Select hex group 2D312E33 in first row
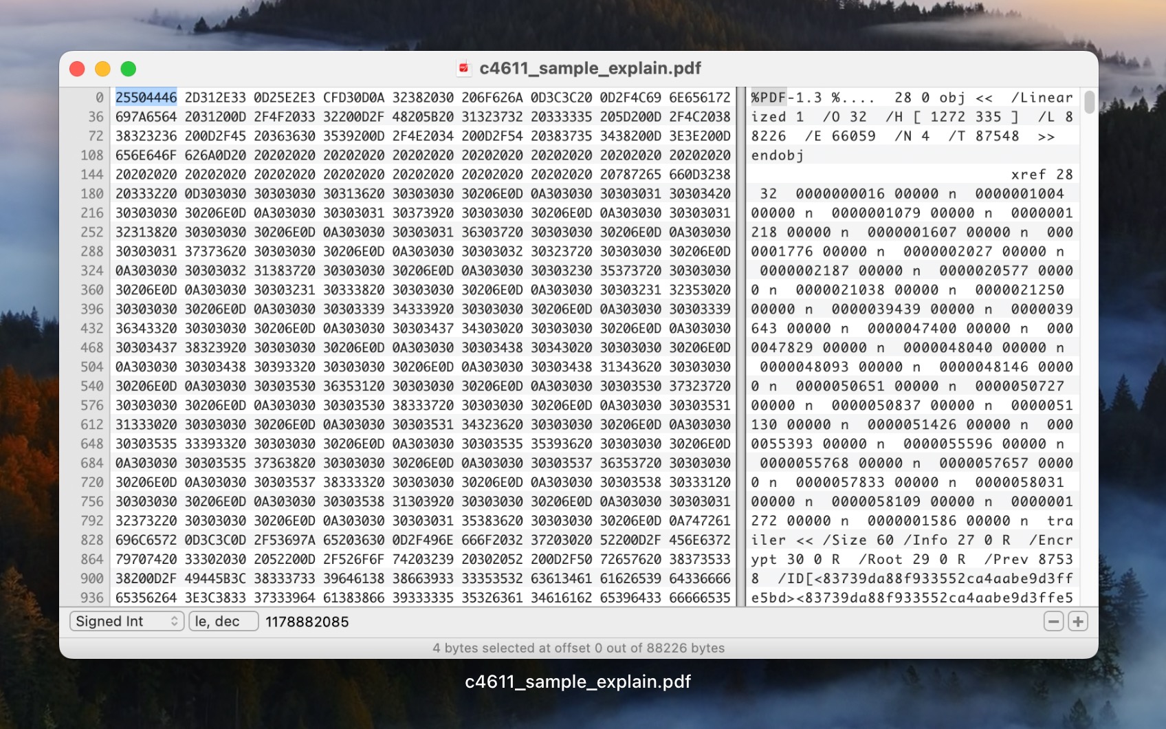The image size is (1166, 729). tap(215, 98)
